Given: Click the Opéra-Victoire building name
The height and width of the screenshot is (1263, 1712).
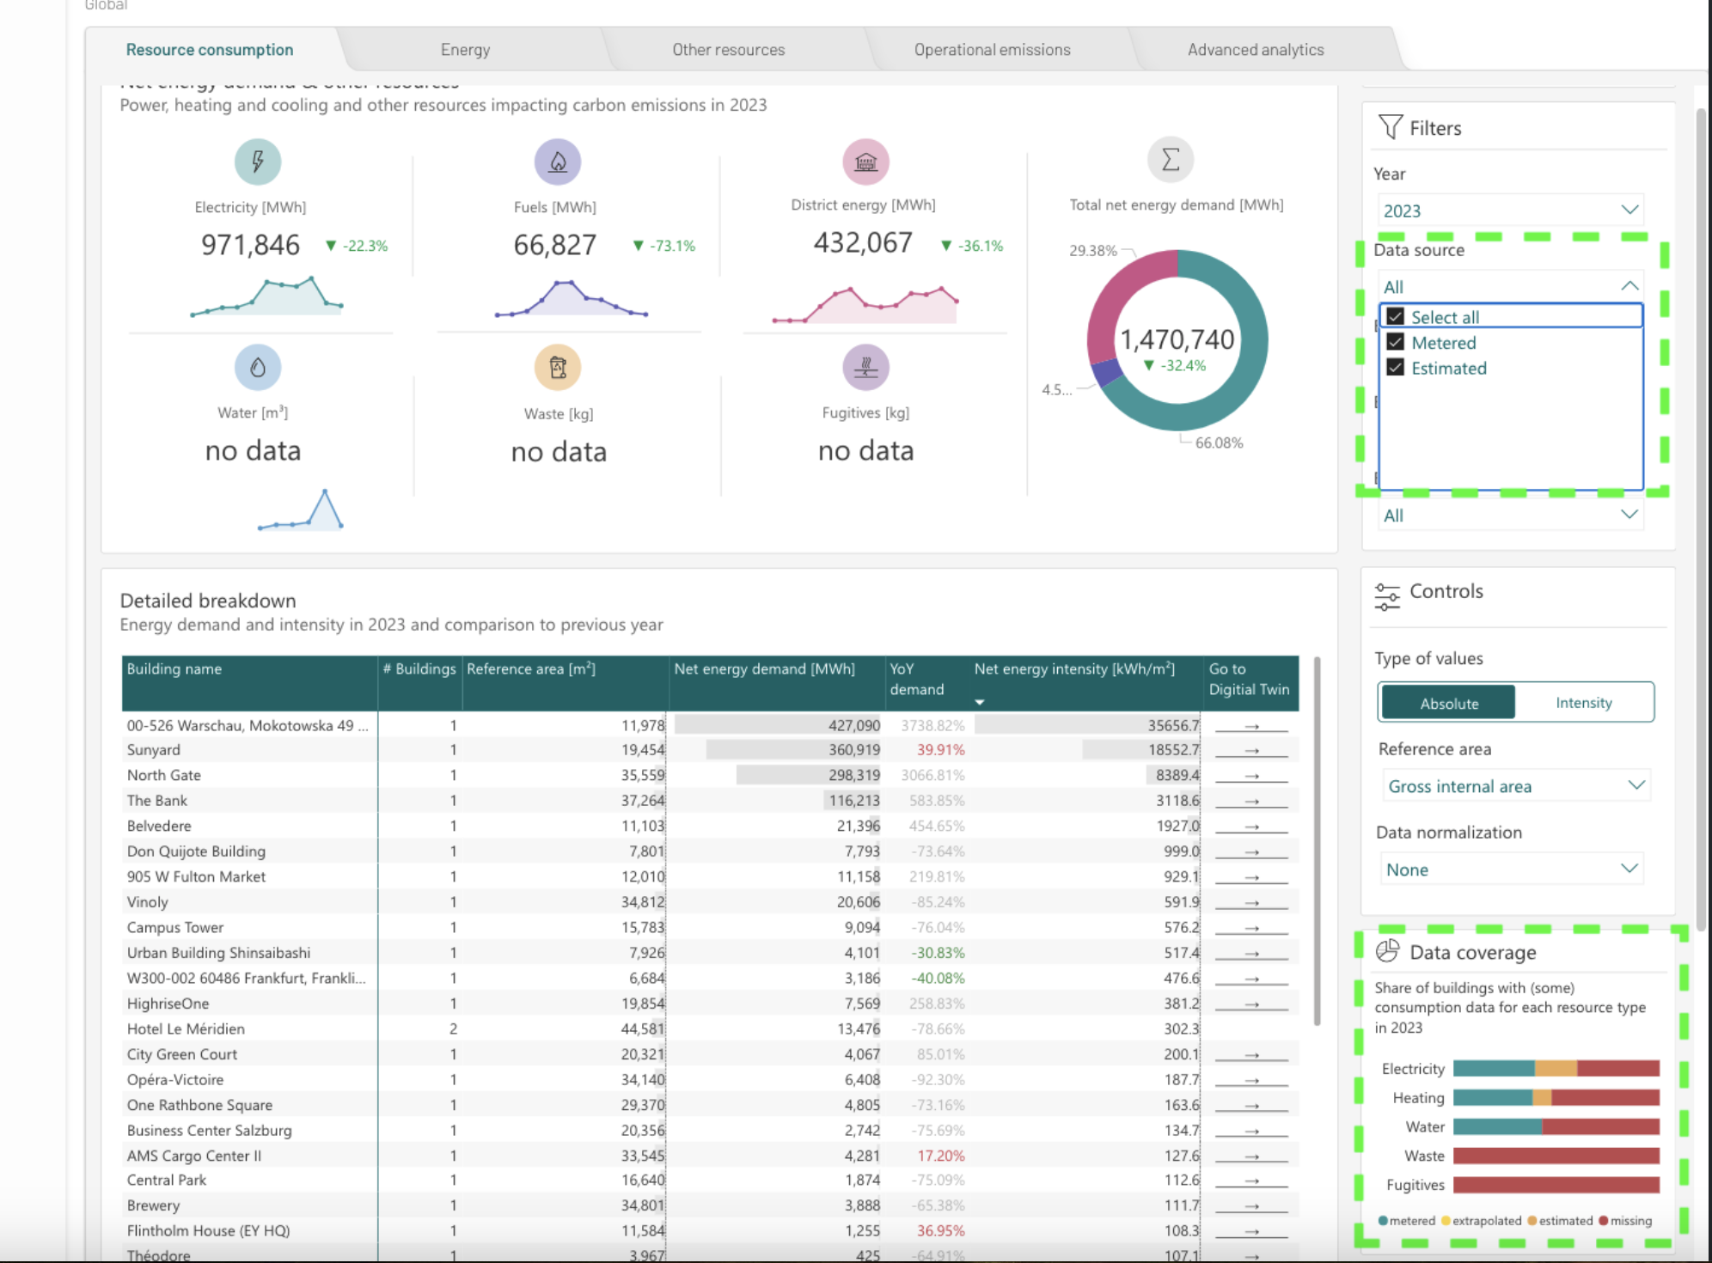Looking at the screenshot, I should click(175, 1079).
